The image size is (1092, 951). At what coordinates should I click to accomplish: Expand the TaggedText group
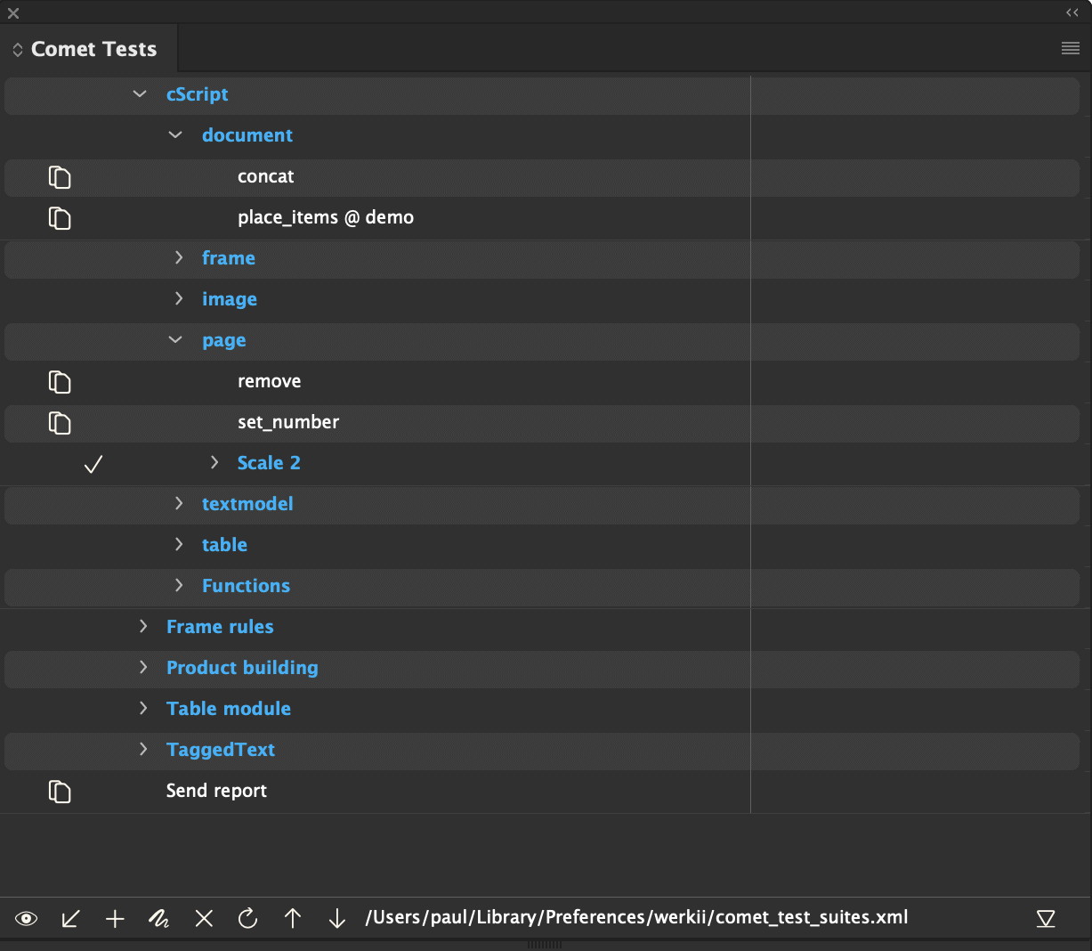[143, 749]
